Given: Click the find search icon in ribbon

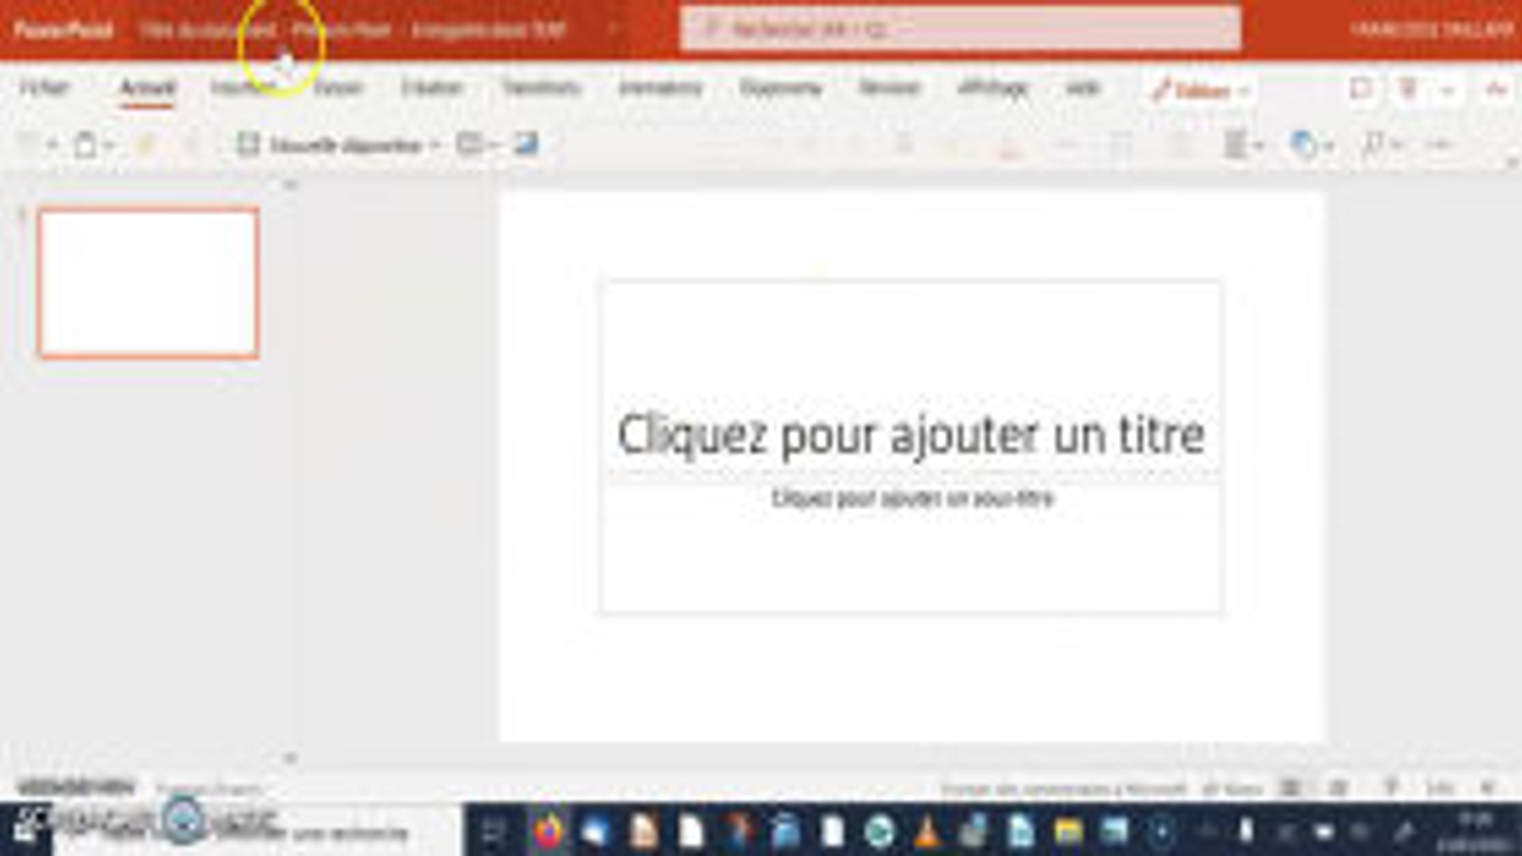Looking at the screenshot, I should [x=1372, y=145].
